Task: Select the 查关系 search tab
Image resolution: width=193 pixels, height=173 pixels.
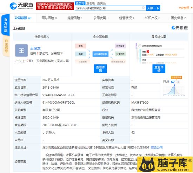Action: tap(101, 3)
